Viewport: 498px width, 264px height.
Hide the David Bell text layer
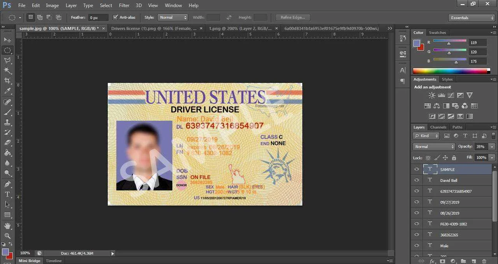coord(417,180)
